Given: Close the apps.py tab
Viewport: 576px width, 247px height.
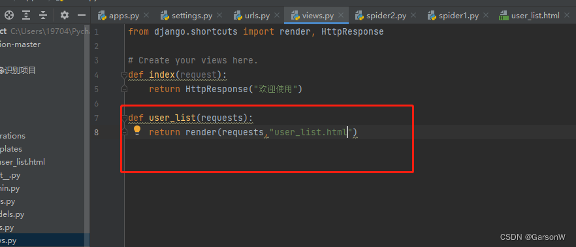Looking at the screenshot, I should click(x=146, y=16).
